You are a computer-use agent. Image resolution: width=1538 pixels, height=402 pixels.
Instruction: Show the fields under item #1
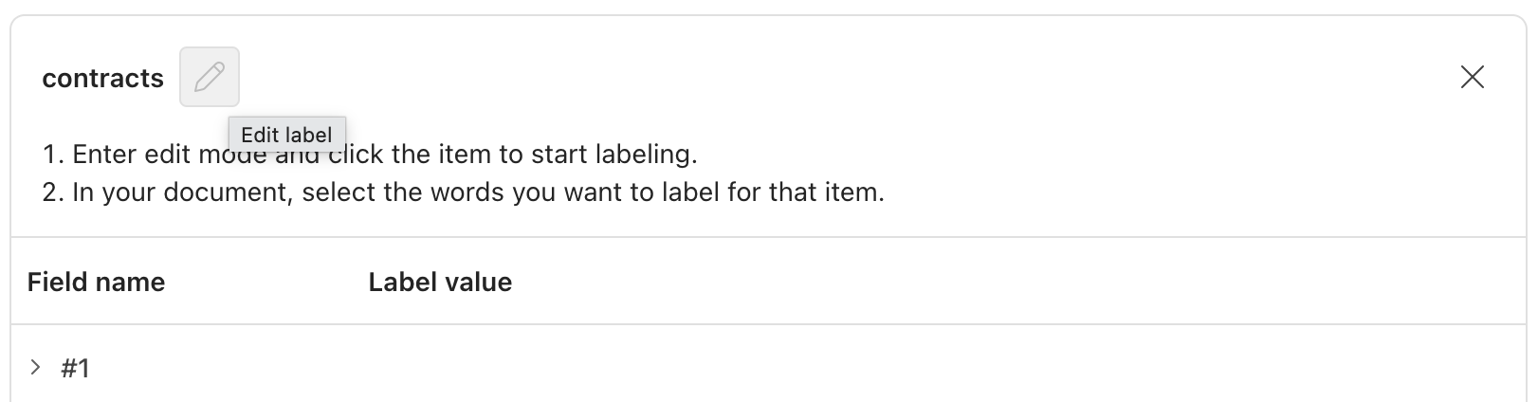point(35,367)
